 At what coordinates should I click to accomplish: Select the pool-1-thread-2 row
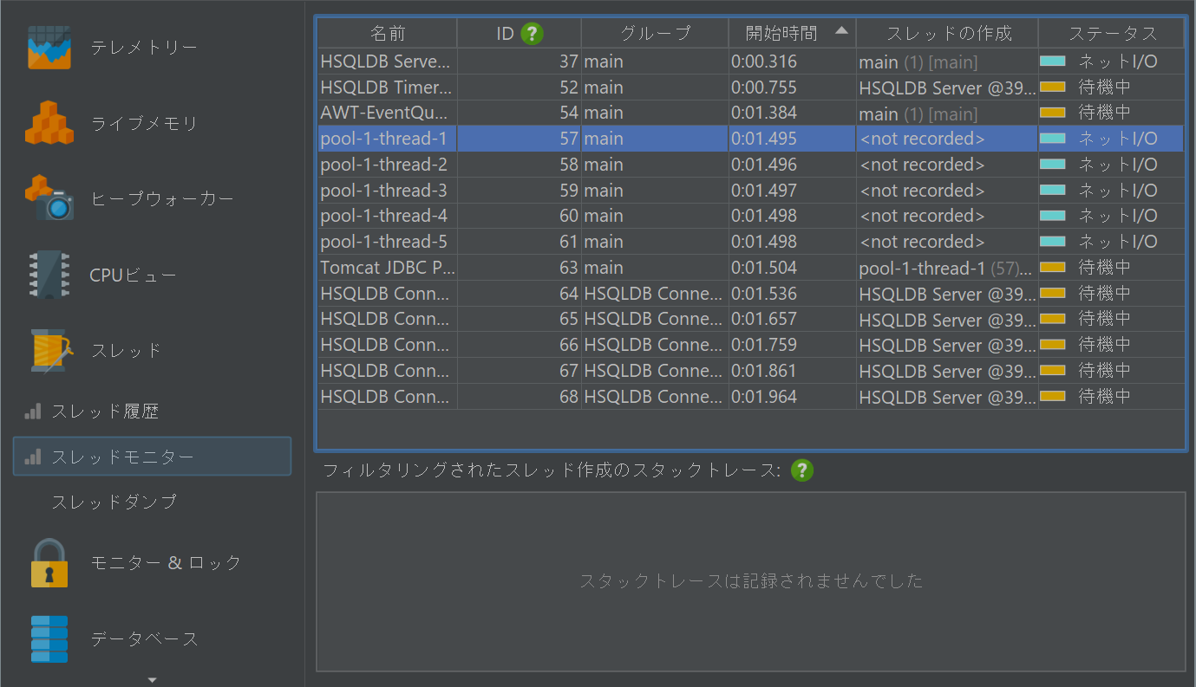coord(750,165)
